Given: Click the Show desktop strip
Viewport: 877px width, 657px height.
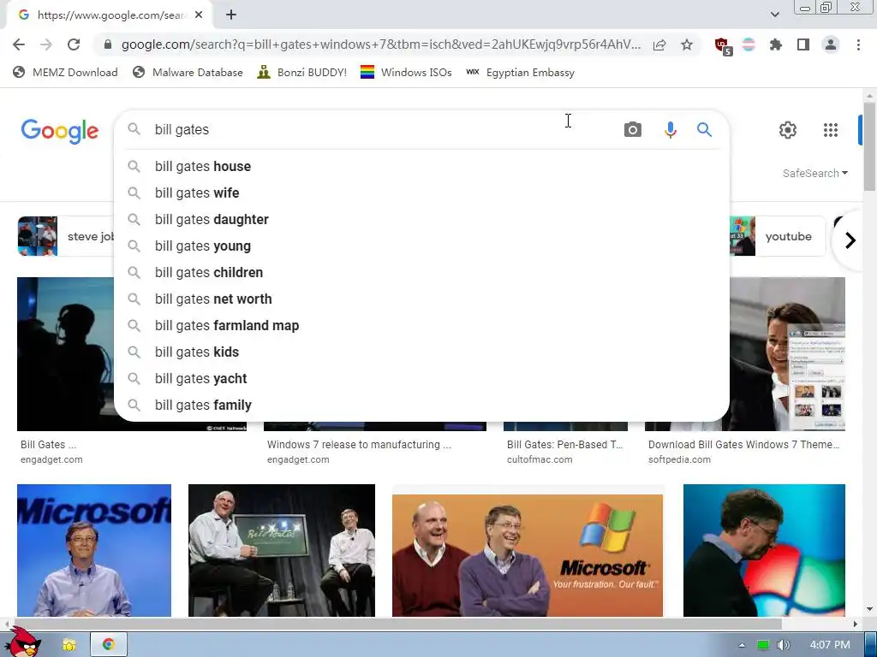Looking at the screenshot, I should coord(871,645).
